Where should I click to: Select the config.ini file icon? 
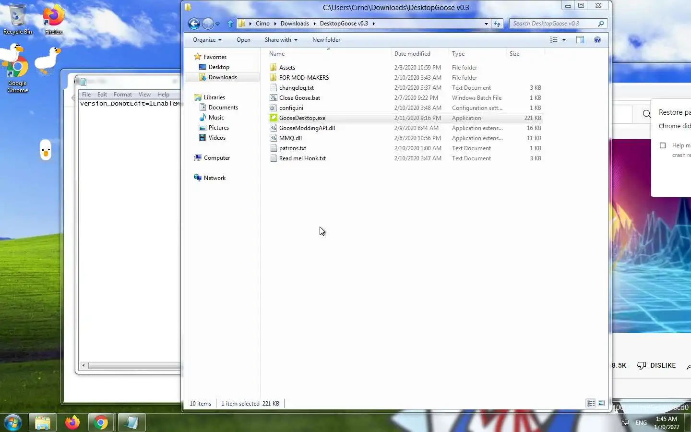274,108
